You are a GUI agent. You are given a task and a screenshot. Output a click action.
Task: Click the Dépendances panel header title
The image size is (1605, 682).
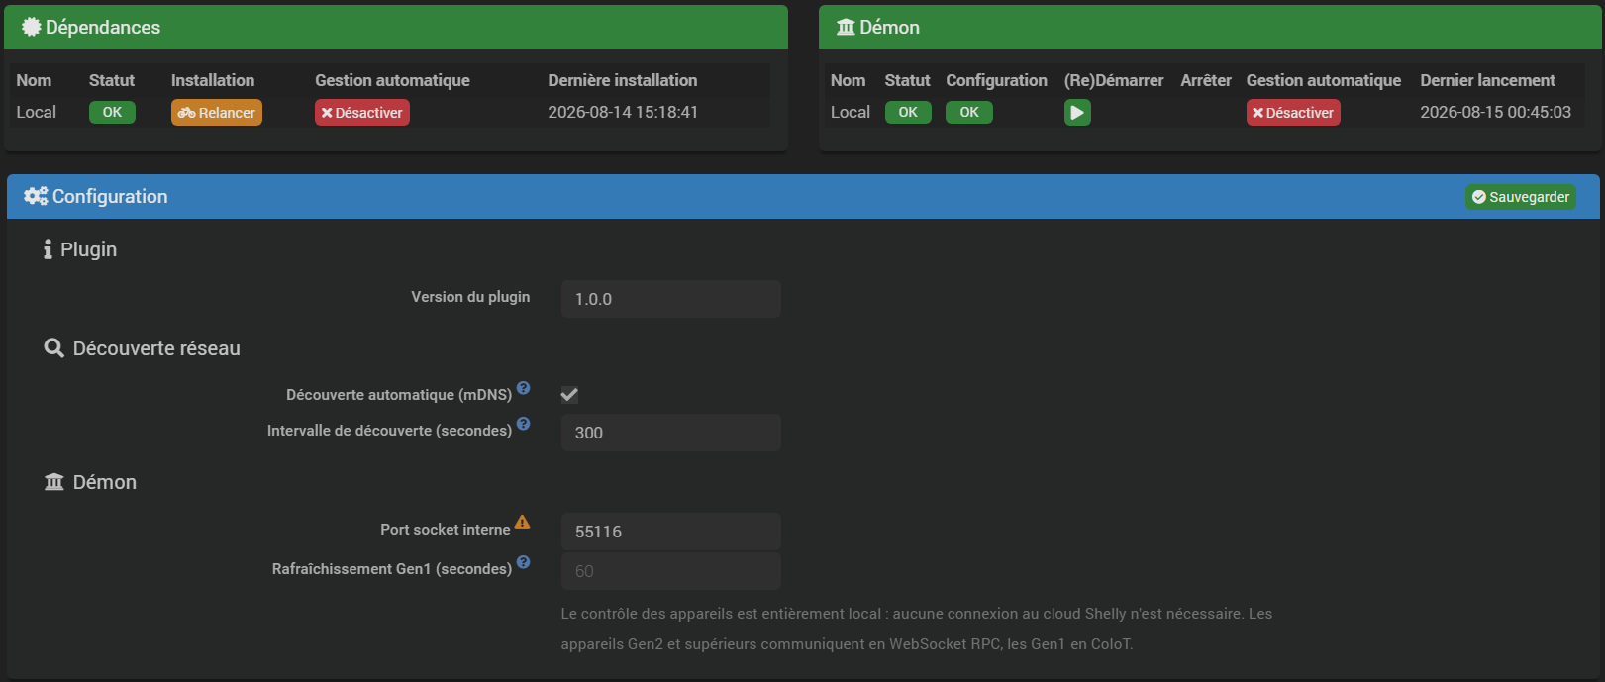103,27
